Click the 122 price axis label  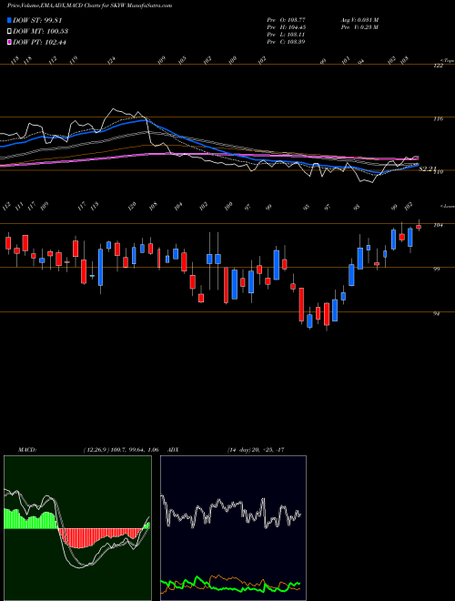coord(438,66)
